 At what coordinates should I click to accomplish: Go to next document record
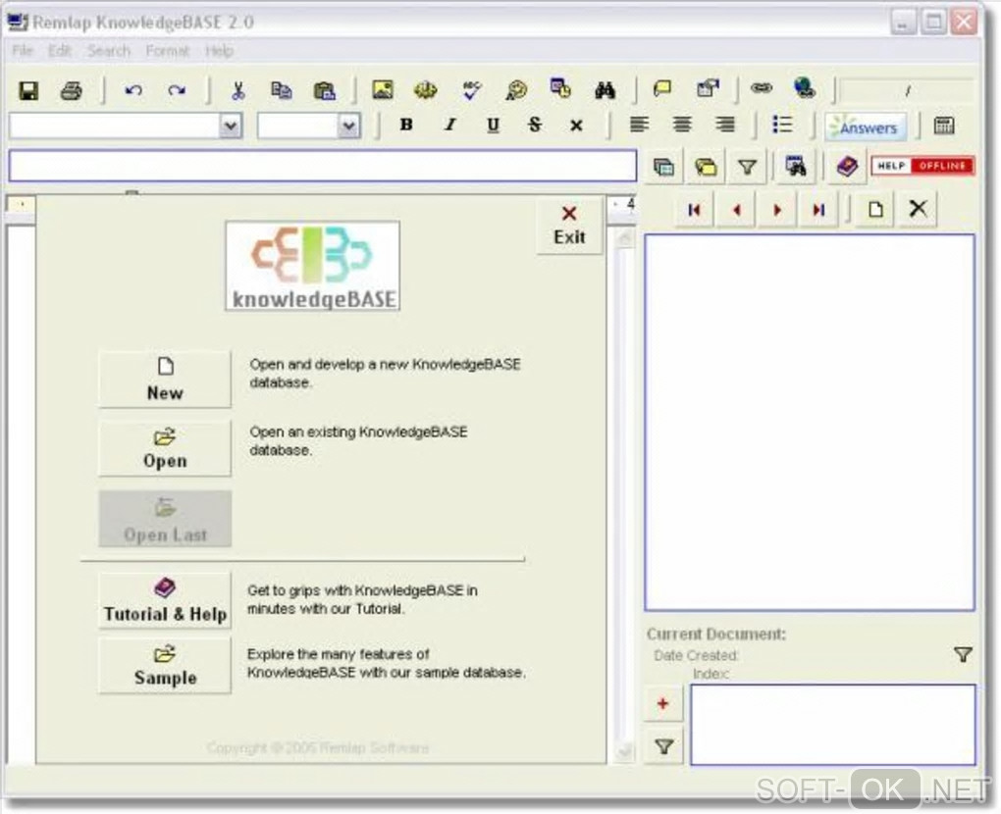[777, 209]
